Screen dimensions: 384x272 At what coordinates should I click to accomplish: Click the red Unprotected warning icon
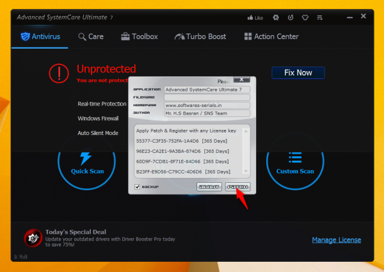[x=59, y=73]
